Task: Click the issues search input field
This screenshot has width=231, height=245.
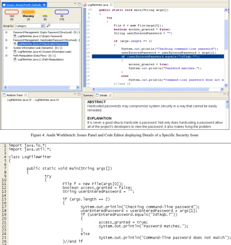Action: (x=63, y=26)
